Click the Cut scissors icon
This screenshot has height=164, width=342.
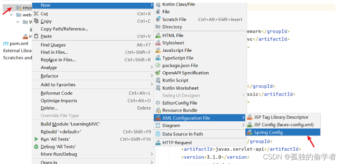click(x=36, y=14)
